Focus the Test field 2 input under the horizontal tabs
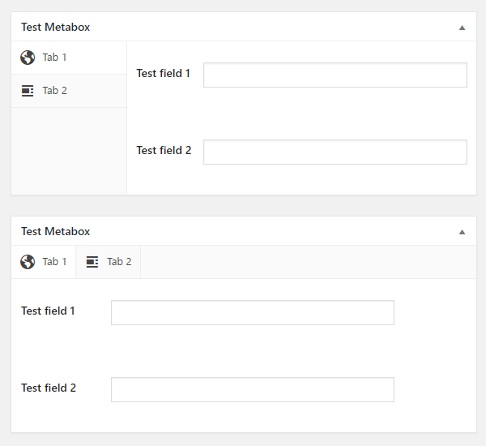486x446 pixels. tap(253, 389)
